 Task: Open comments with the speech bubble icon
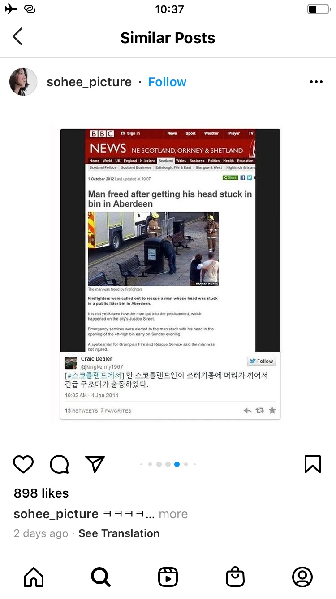point(59,464)
